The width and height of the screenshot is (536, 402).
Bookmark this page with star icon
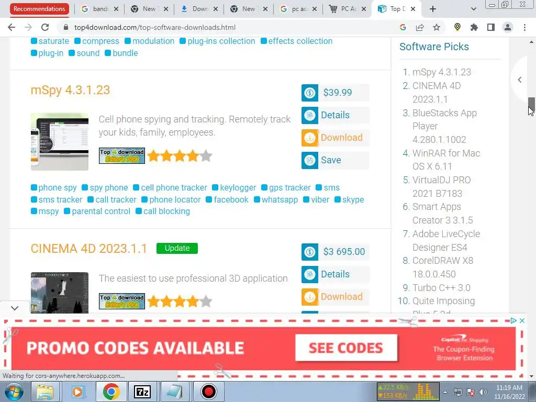point(437,27)
